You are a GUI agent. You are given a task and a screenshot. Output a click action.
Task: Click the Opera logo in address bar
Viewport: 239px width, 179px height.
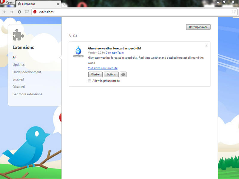(35, 12)
